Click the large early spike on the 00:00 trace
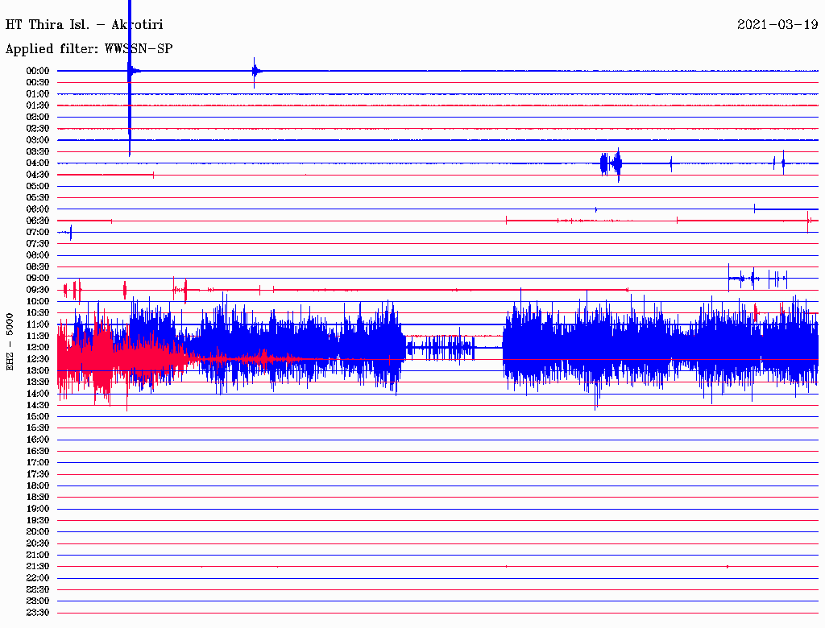 [x=130, y=78]
